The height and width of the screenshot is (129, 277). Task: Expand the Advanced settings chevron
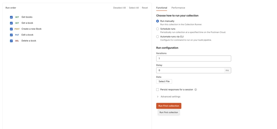click(158, 97)
